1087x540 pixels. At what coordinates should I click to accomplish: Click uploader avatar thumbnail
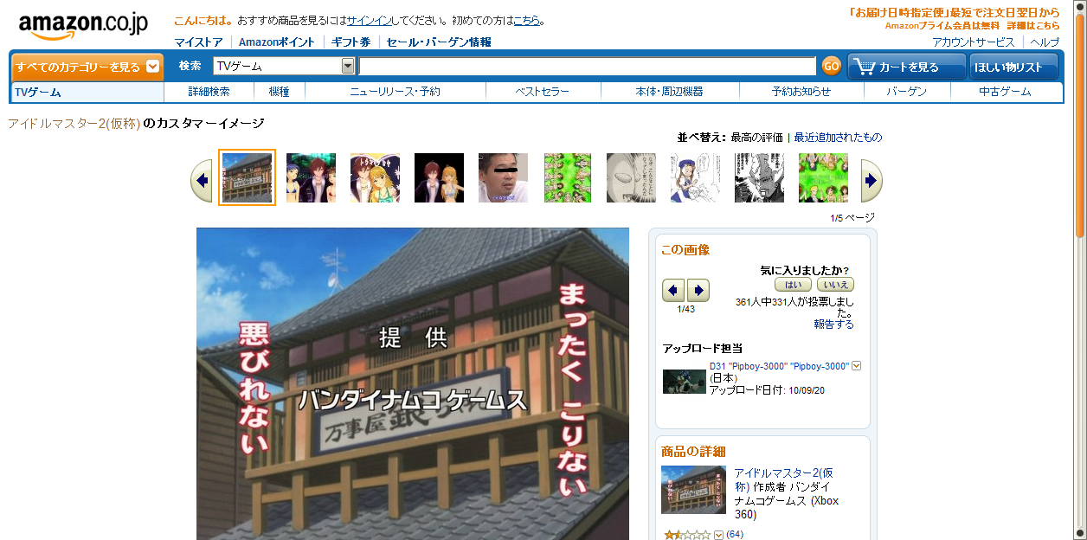685,382
